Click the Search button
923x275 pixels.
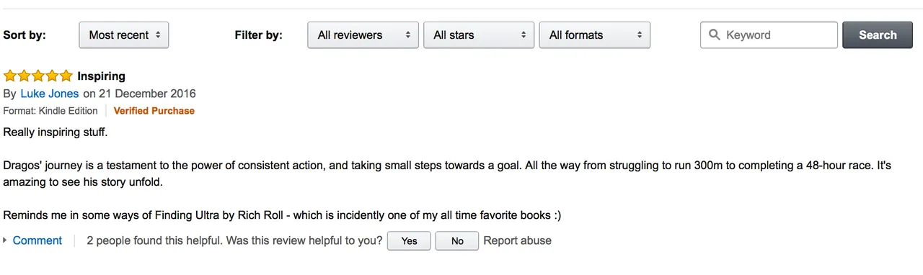(x=877, y=35)
